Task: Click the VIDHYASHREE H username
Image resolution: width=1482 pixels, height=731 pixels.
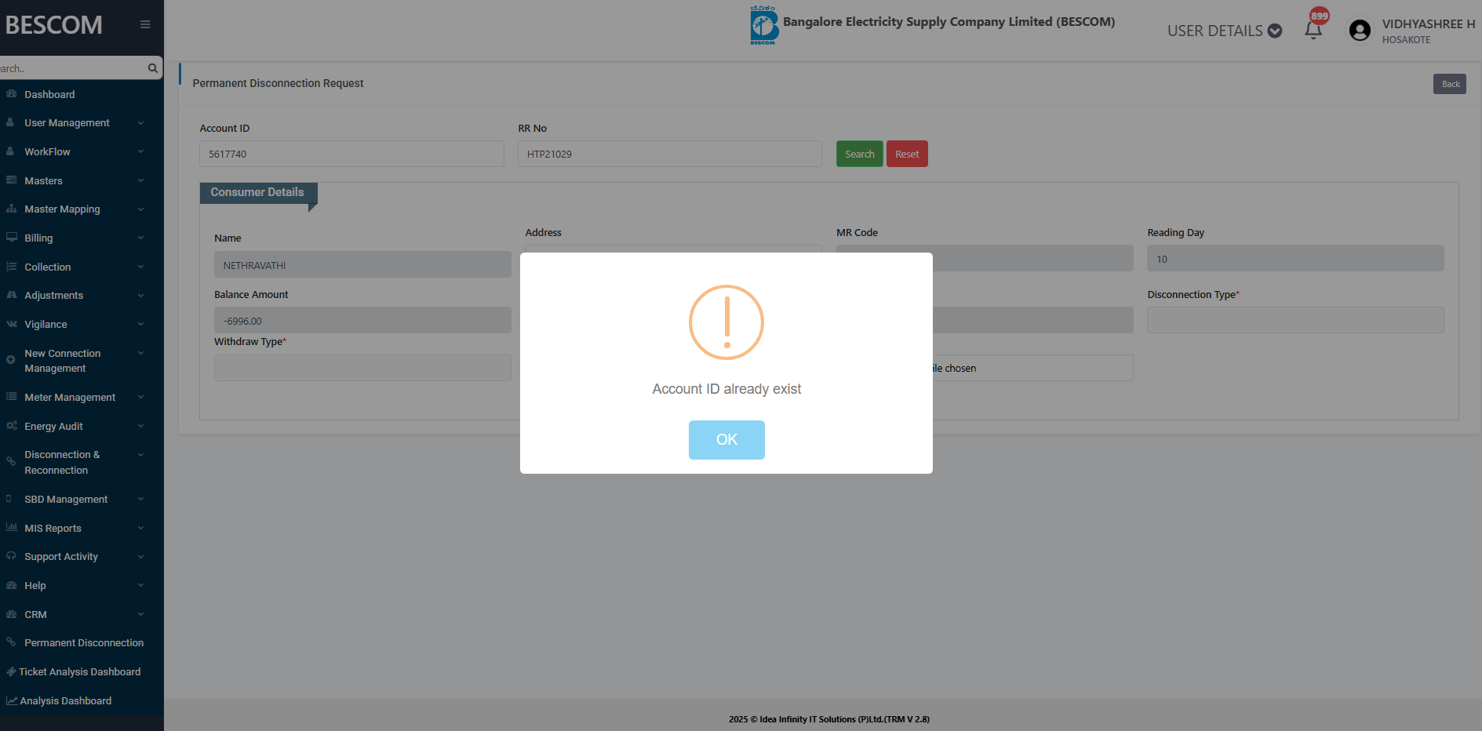Action: pos(1429,24)
